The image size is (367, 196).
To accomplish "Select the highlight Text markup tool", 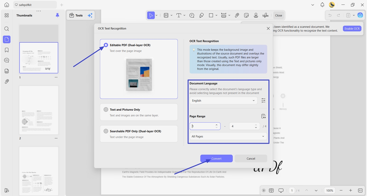I will point(166,15).
